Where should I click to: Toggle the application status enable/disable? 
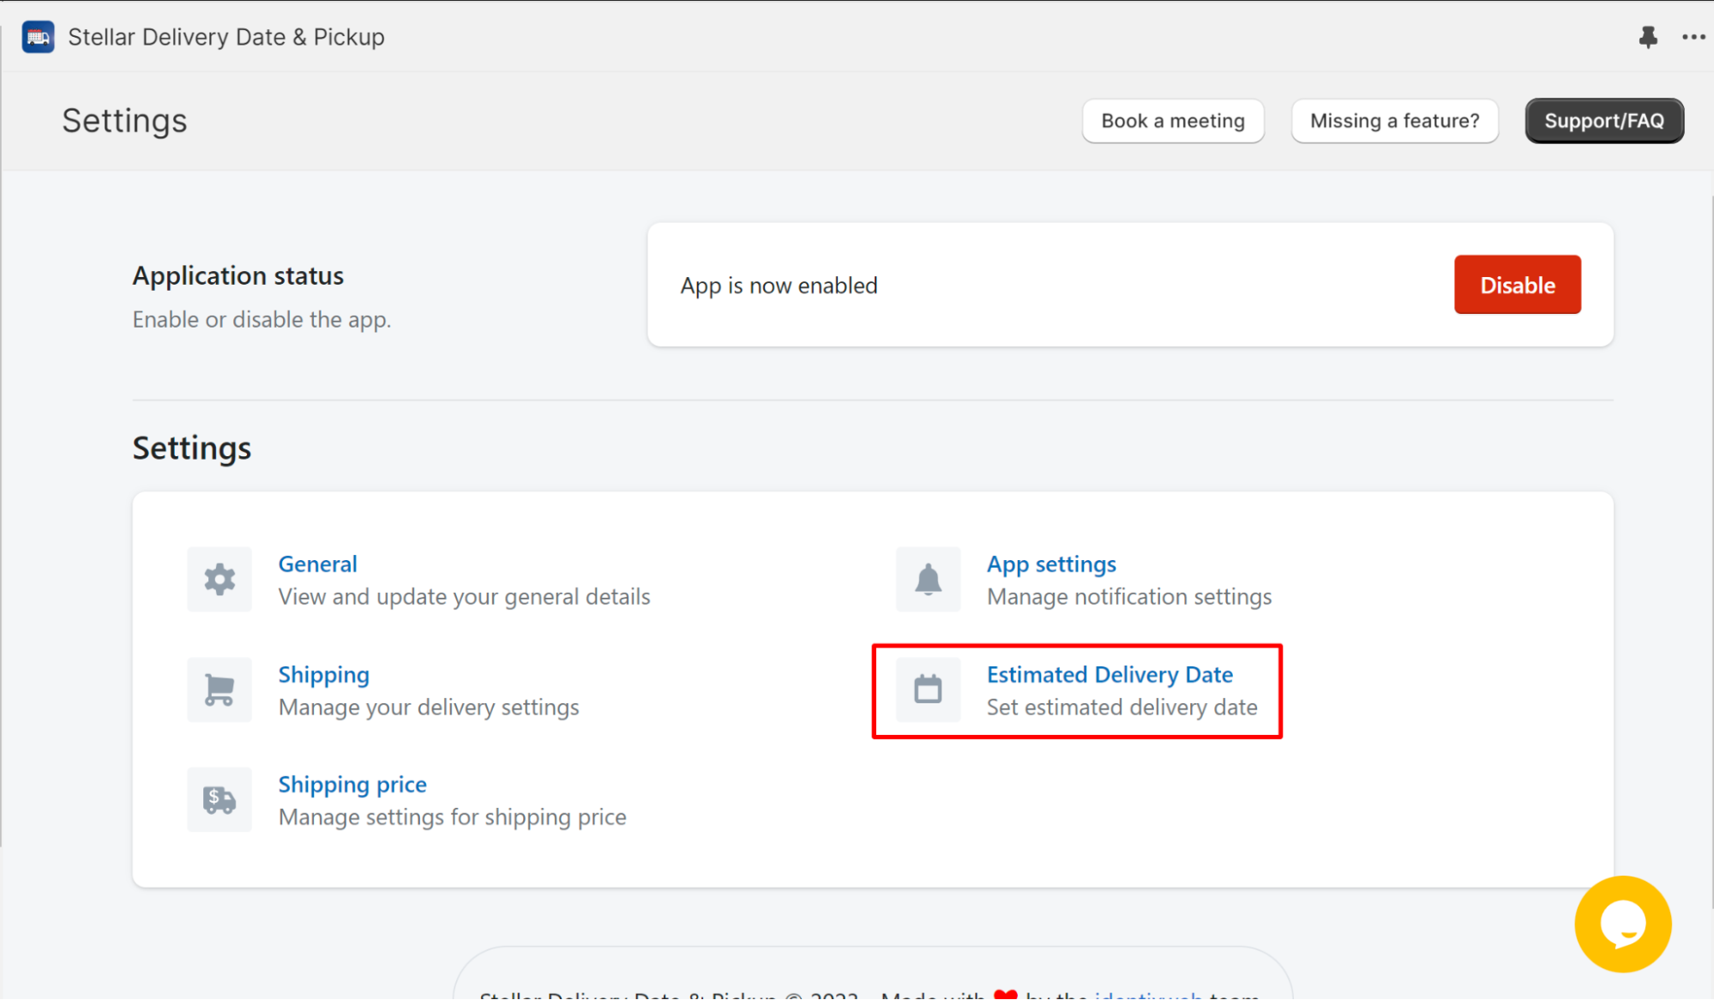(1518, 285)
